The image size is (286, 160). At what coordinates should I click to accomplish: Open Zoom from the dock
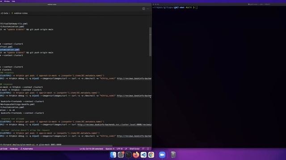click(162, 155)
